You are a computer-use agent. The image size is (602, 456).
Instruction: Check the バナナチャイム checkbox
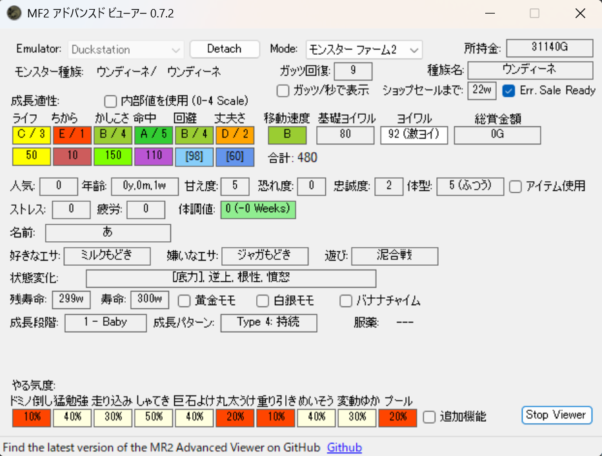click(346, 301)
